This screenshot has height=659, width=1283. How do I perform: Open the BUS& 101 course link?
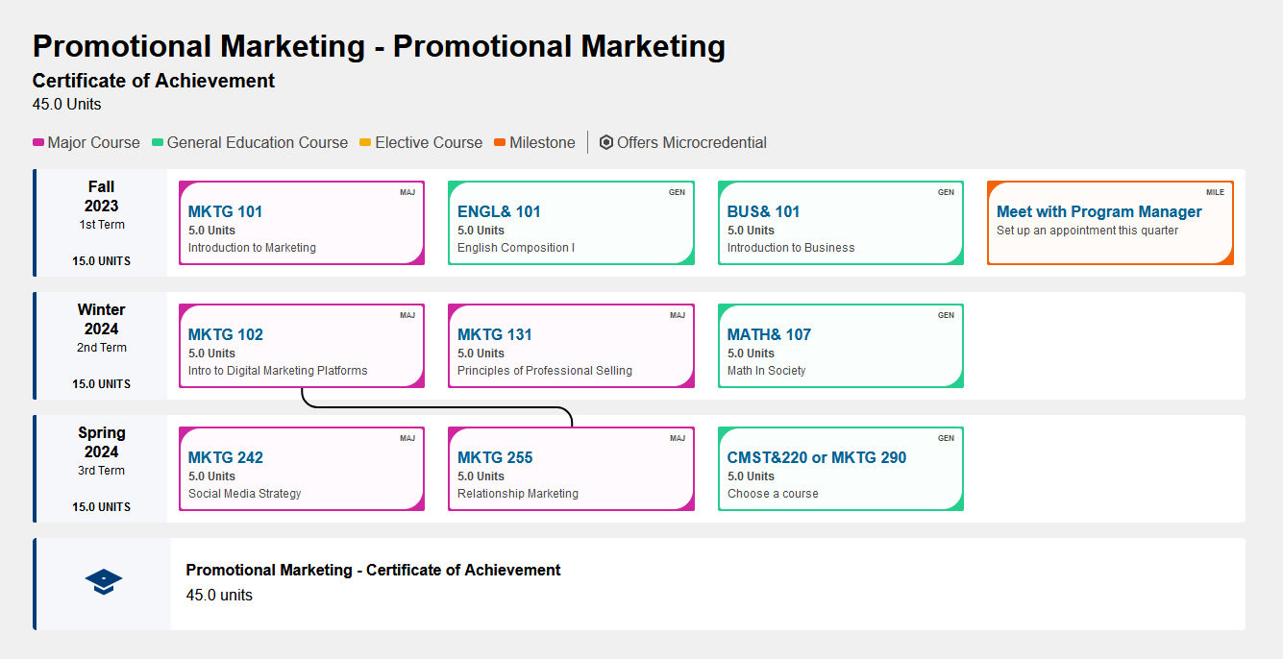(x=763, y=211)
